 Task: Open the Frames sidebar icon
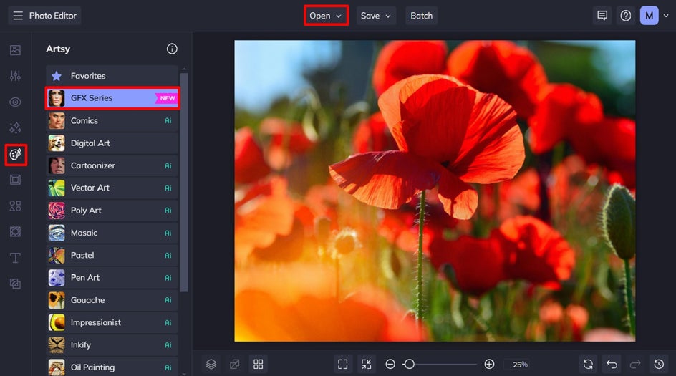coord(16,180)
